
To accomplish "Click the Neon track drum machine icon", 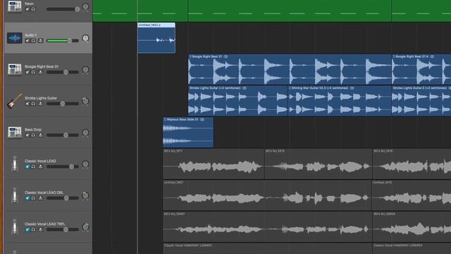I will click(x=14, y=6).
